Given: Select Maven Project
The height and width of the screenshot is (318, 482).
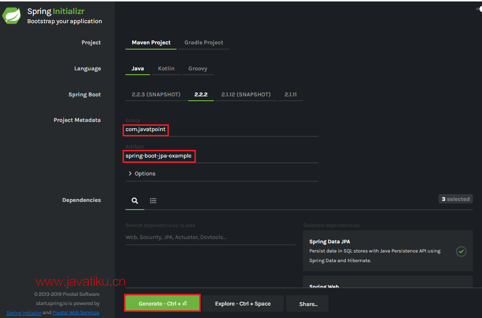Looking at the screenshot, I should 151,43.
